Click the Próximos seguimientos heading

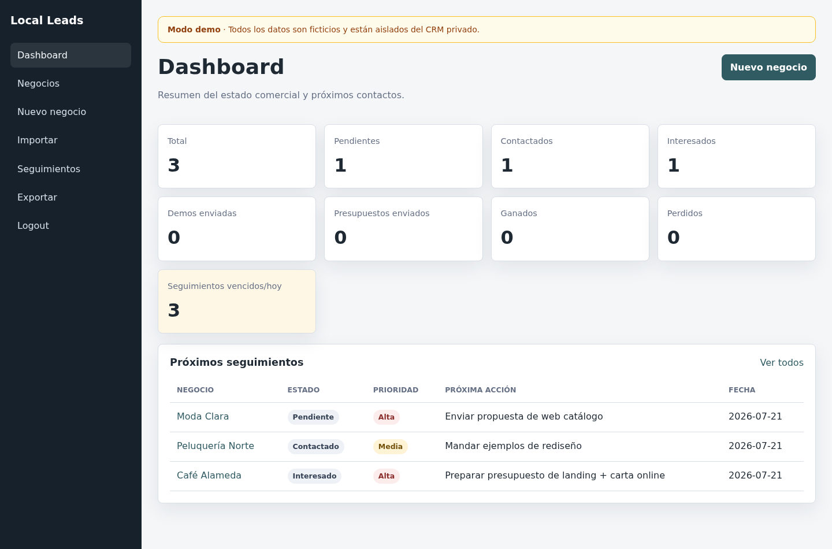[237, 362]
